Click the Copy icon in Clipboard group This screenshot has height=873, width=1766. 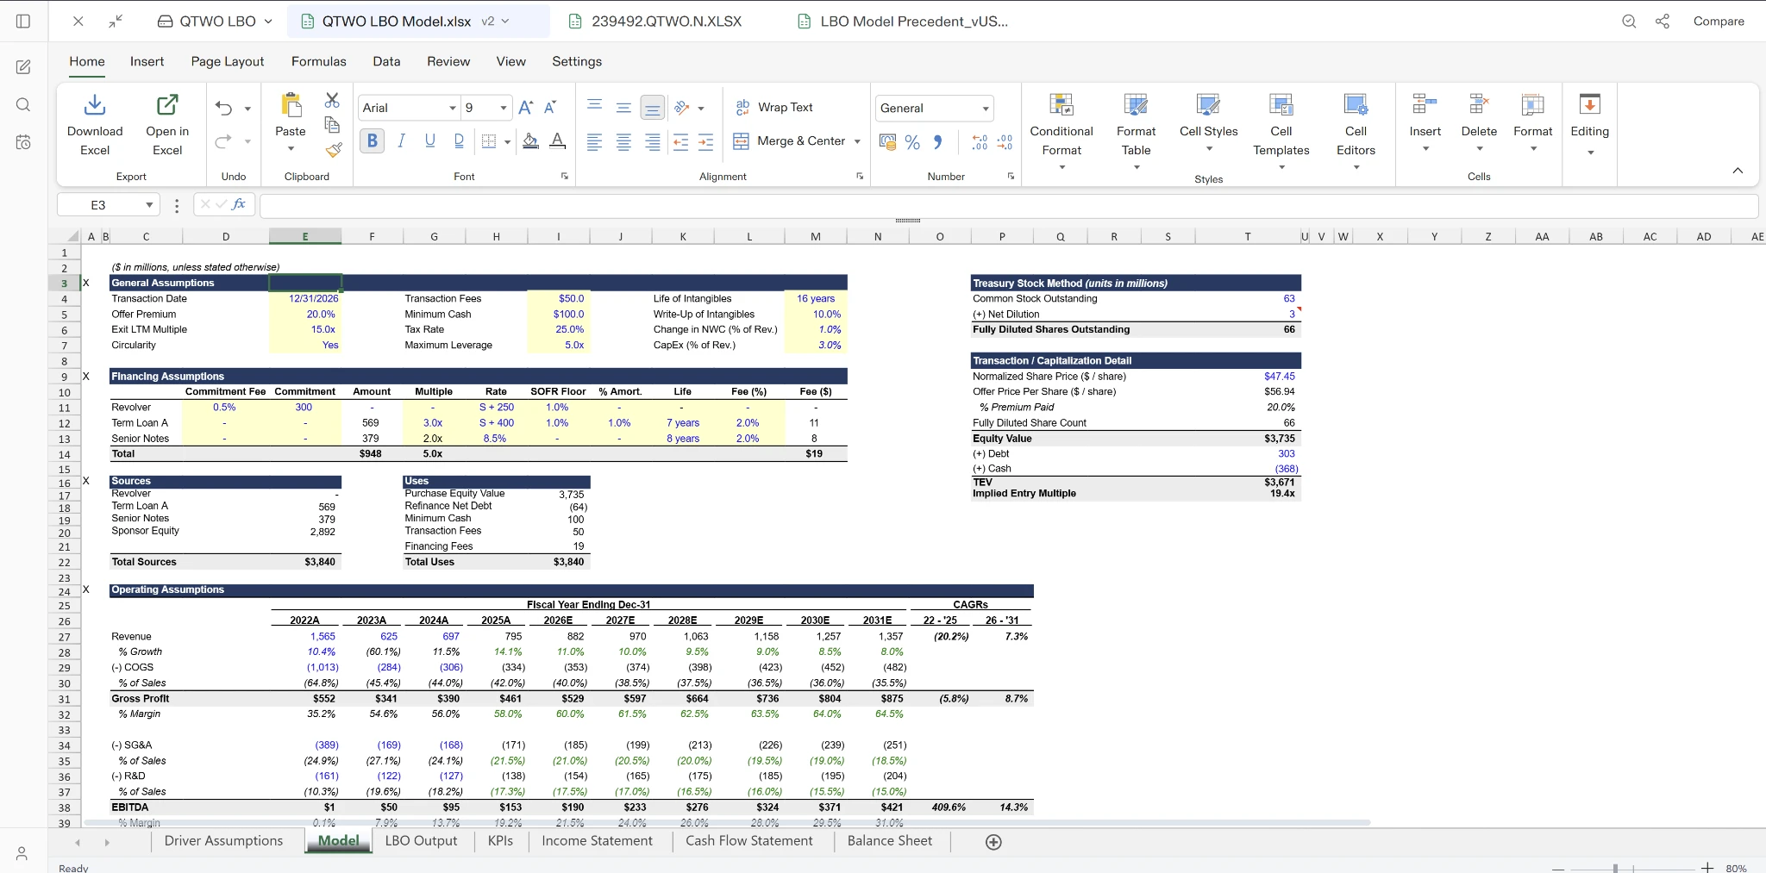click(332, 125)
